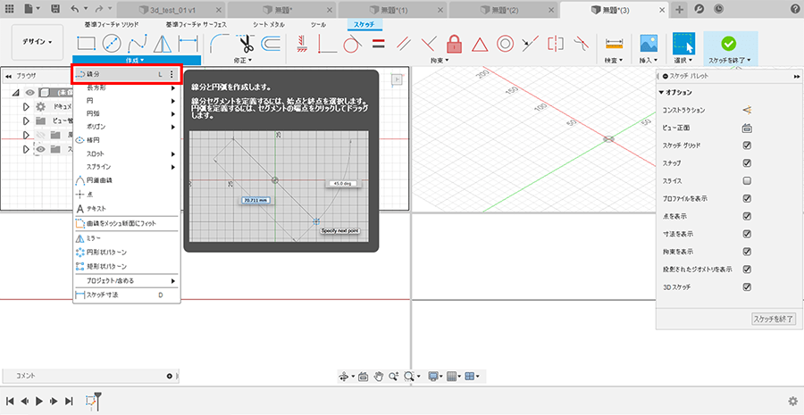
Task: Uncheck the 3D スケッチ checkbox
Action: (747, 286)
